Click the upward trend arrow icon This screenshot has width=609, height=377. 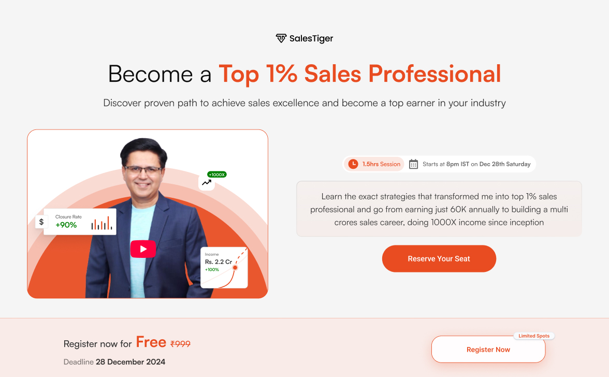click(207, 182)
